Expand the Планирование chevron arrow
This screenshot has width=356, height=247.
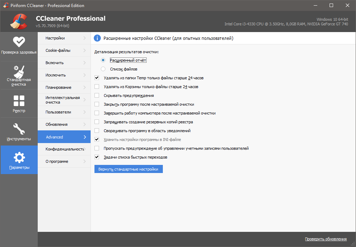click(x=85, y=87)
